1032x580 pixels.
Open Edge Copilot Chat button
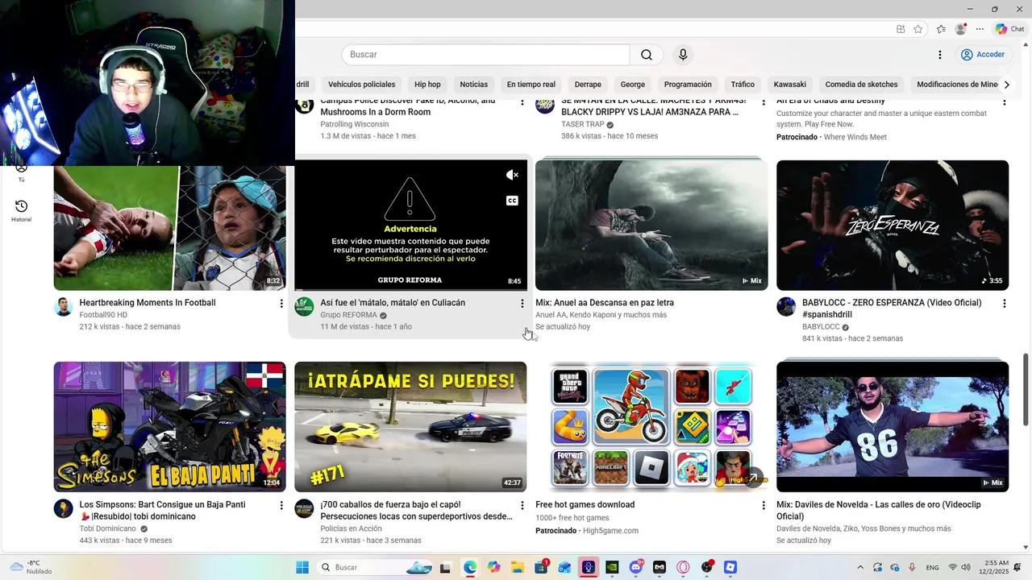(1009, 29)
